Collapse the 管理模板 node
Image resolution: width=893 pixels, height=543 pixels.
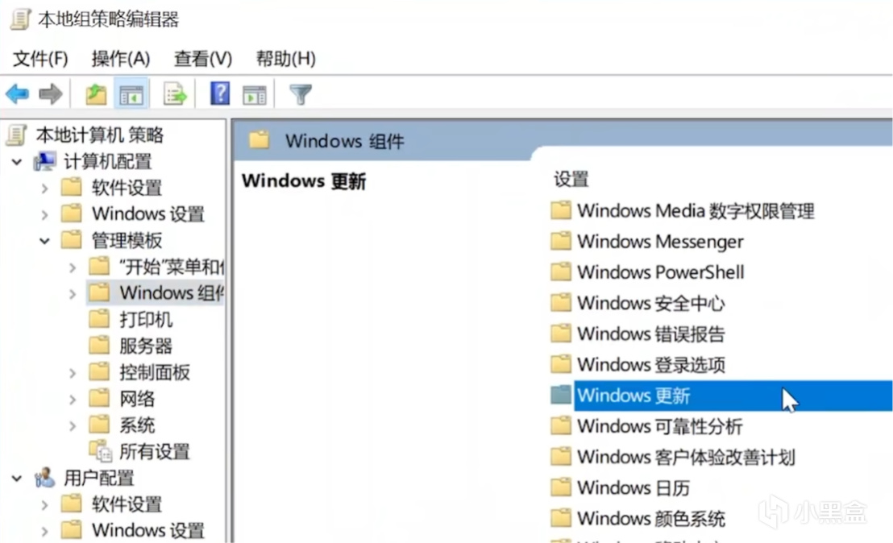click(44, 242)
